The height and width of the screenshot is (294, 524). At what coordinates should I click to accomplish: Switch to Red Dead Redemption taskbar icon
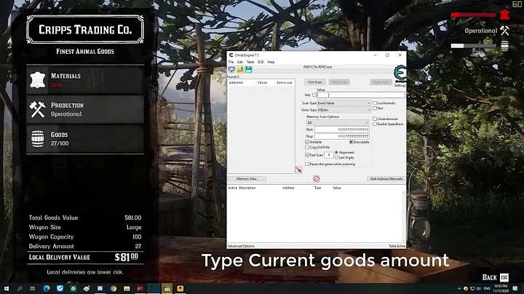click(x=140, y=288)
